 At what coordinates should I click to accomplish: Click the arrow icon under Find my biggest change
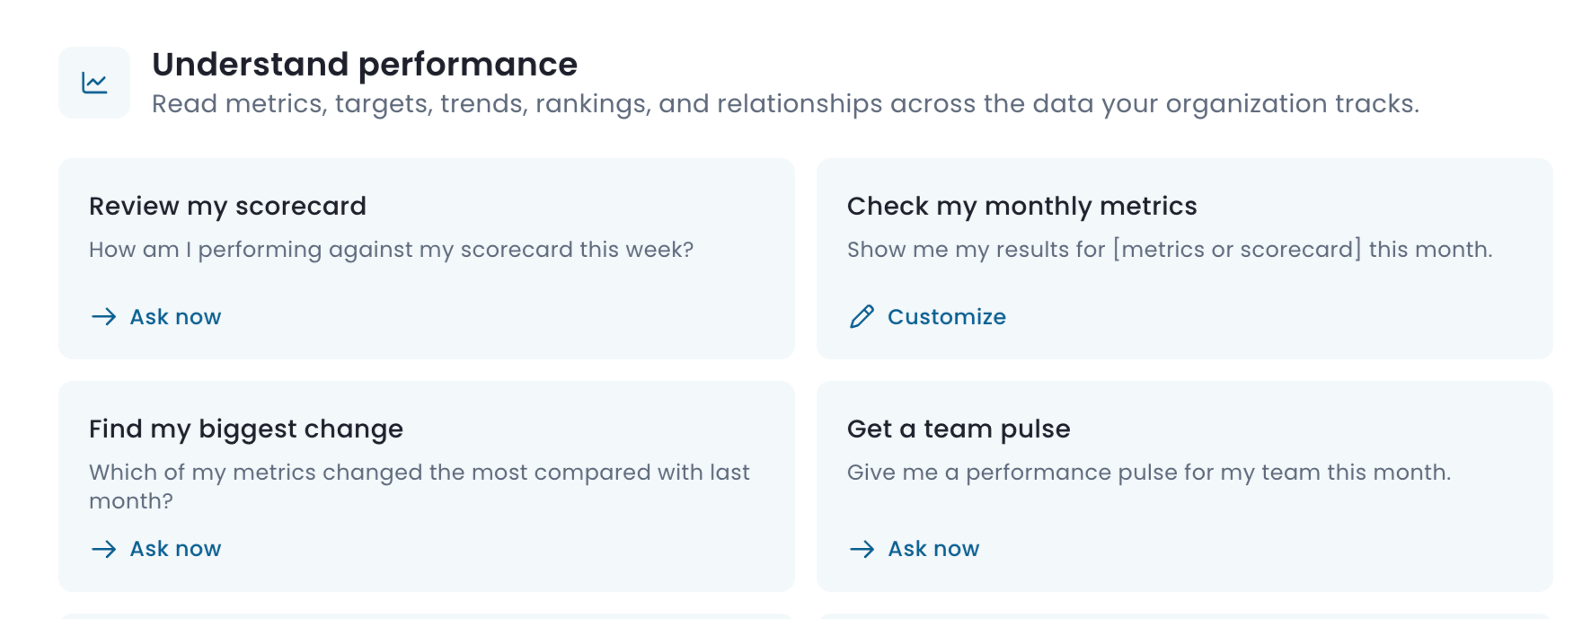pos(104,549)
